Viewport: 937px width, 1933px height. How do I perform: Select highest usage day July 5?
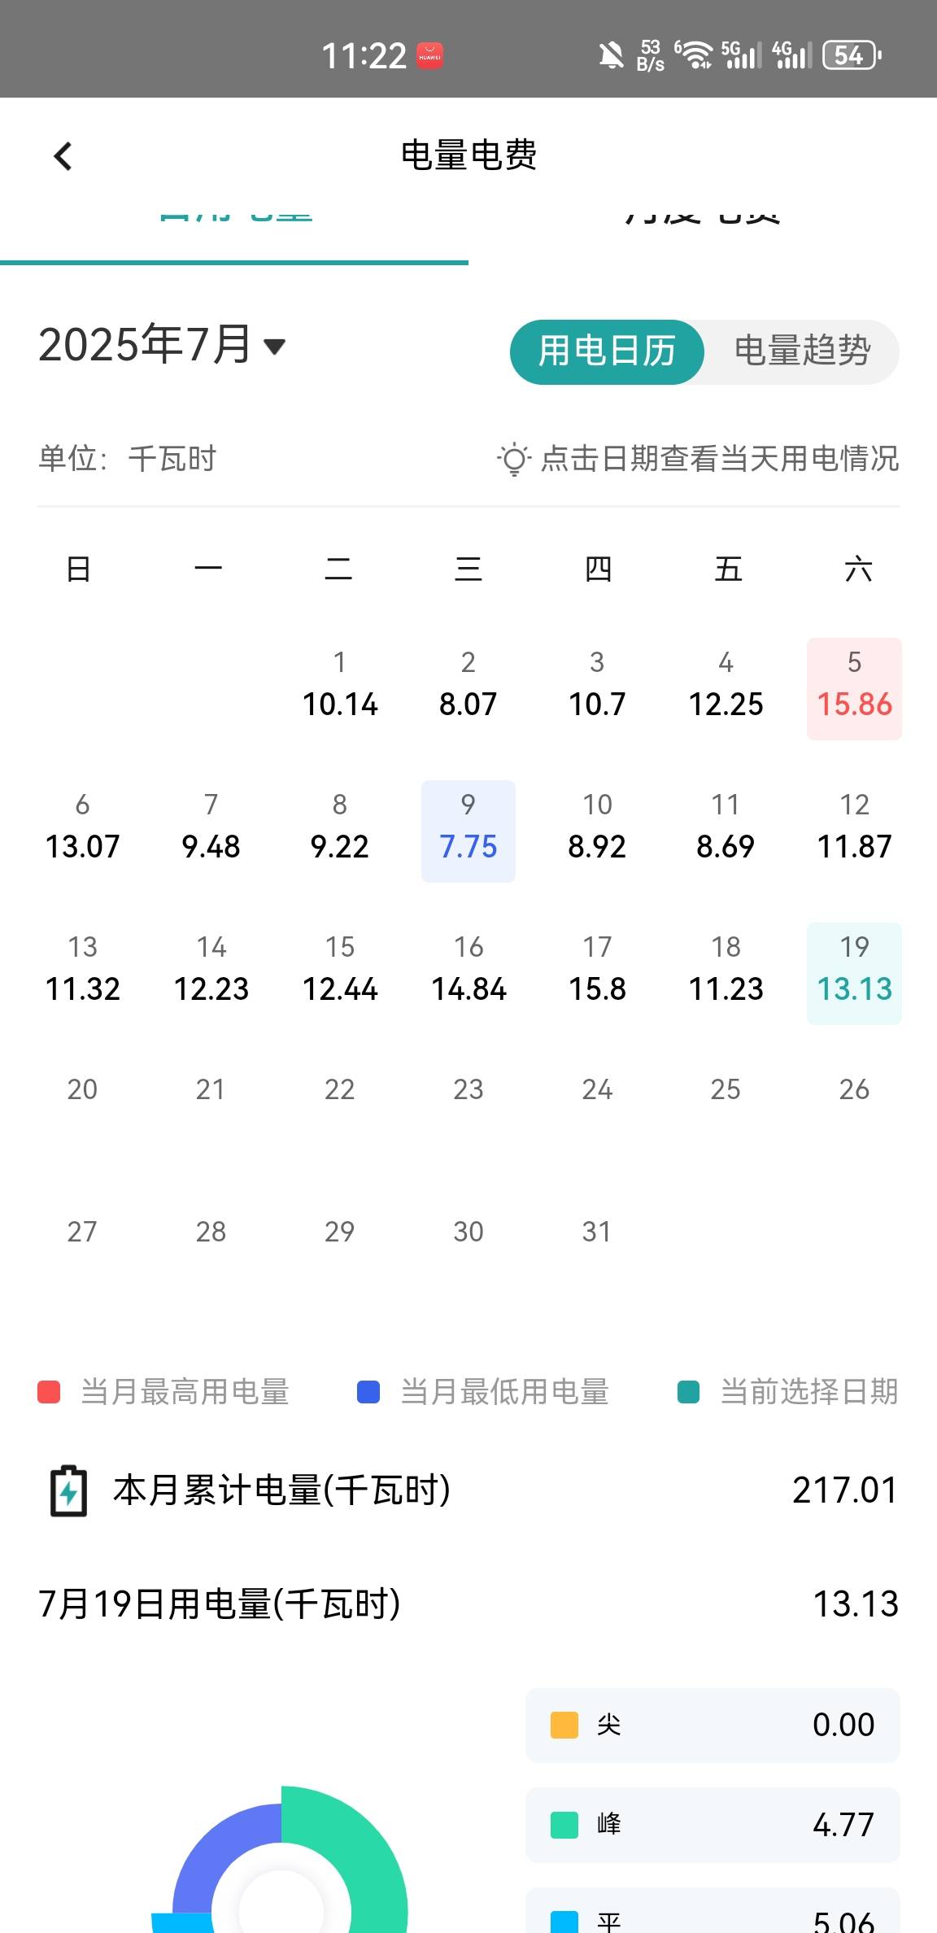point(854,688)
